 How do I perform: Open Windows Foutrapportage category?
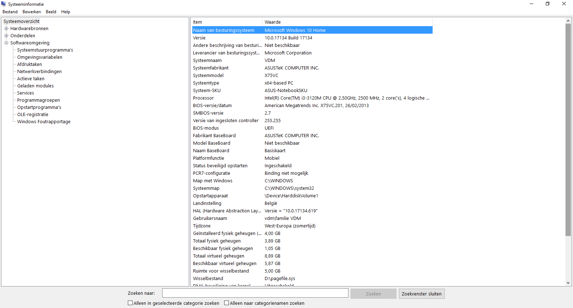tap(44, 122)
